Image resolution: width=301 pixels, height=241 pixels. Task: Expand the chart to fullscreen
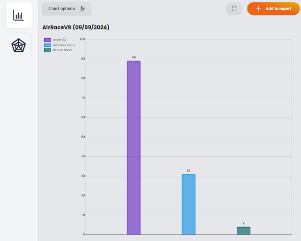click(x=234, y=8)
